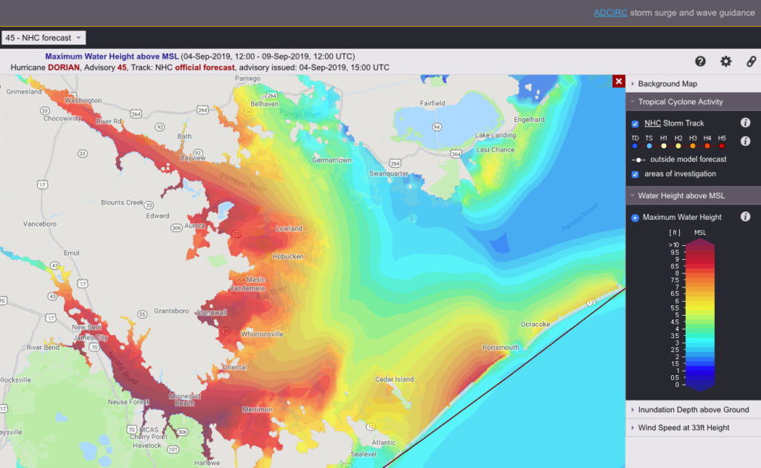Disable the NHC Storm Track checkbox
The height and width of the screenshot is (468, 761).
(634, 123)
